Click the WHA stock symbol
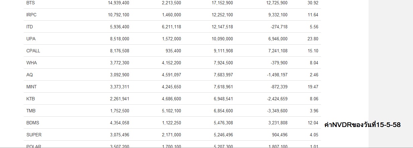The width and height of the screenshot is (413, 148). coord(31,63)
